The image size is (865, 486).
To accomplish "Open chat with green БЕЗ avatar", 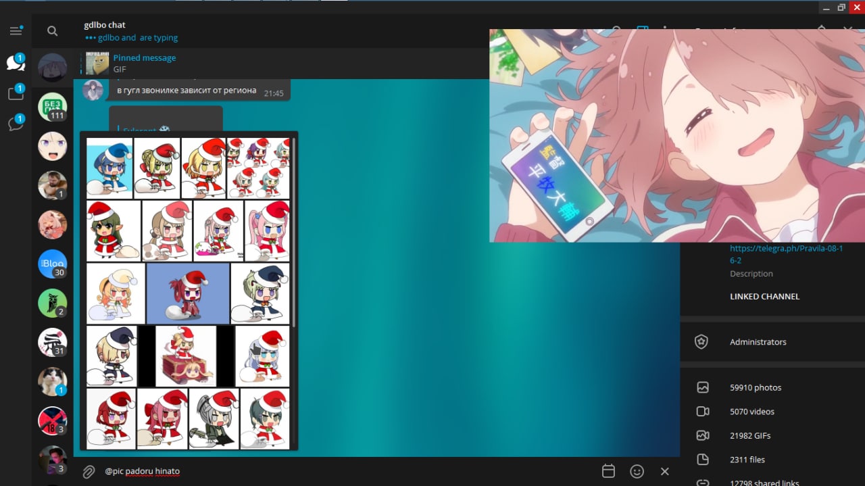I will coord(53,107).
